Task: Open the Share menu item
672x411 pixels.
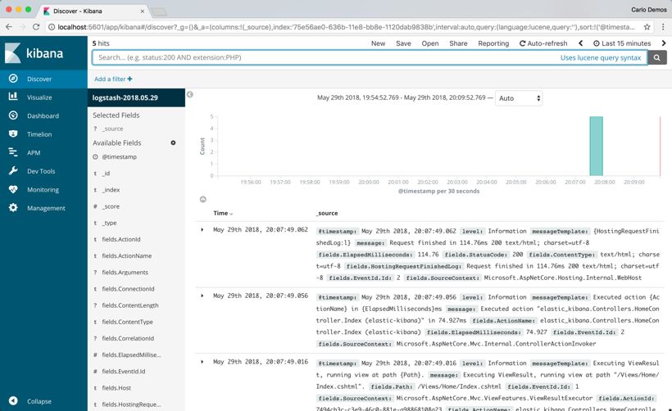Action: [458, 43]
